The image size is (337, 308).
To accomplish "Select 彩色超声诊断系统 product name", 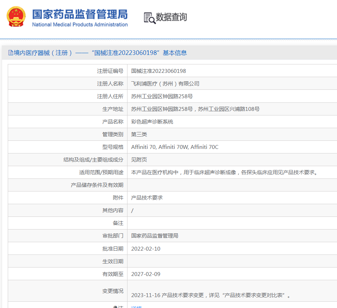I will 152,122.
